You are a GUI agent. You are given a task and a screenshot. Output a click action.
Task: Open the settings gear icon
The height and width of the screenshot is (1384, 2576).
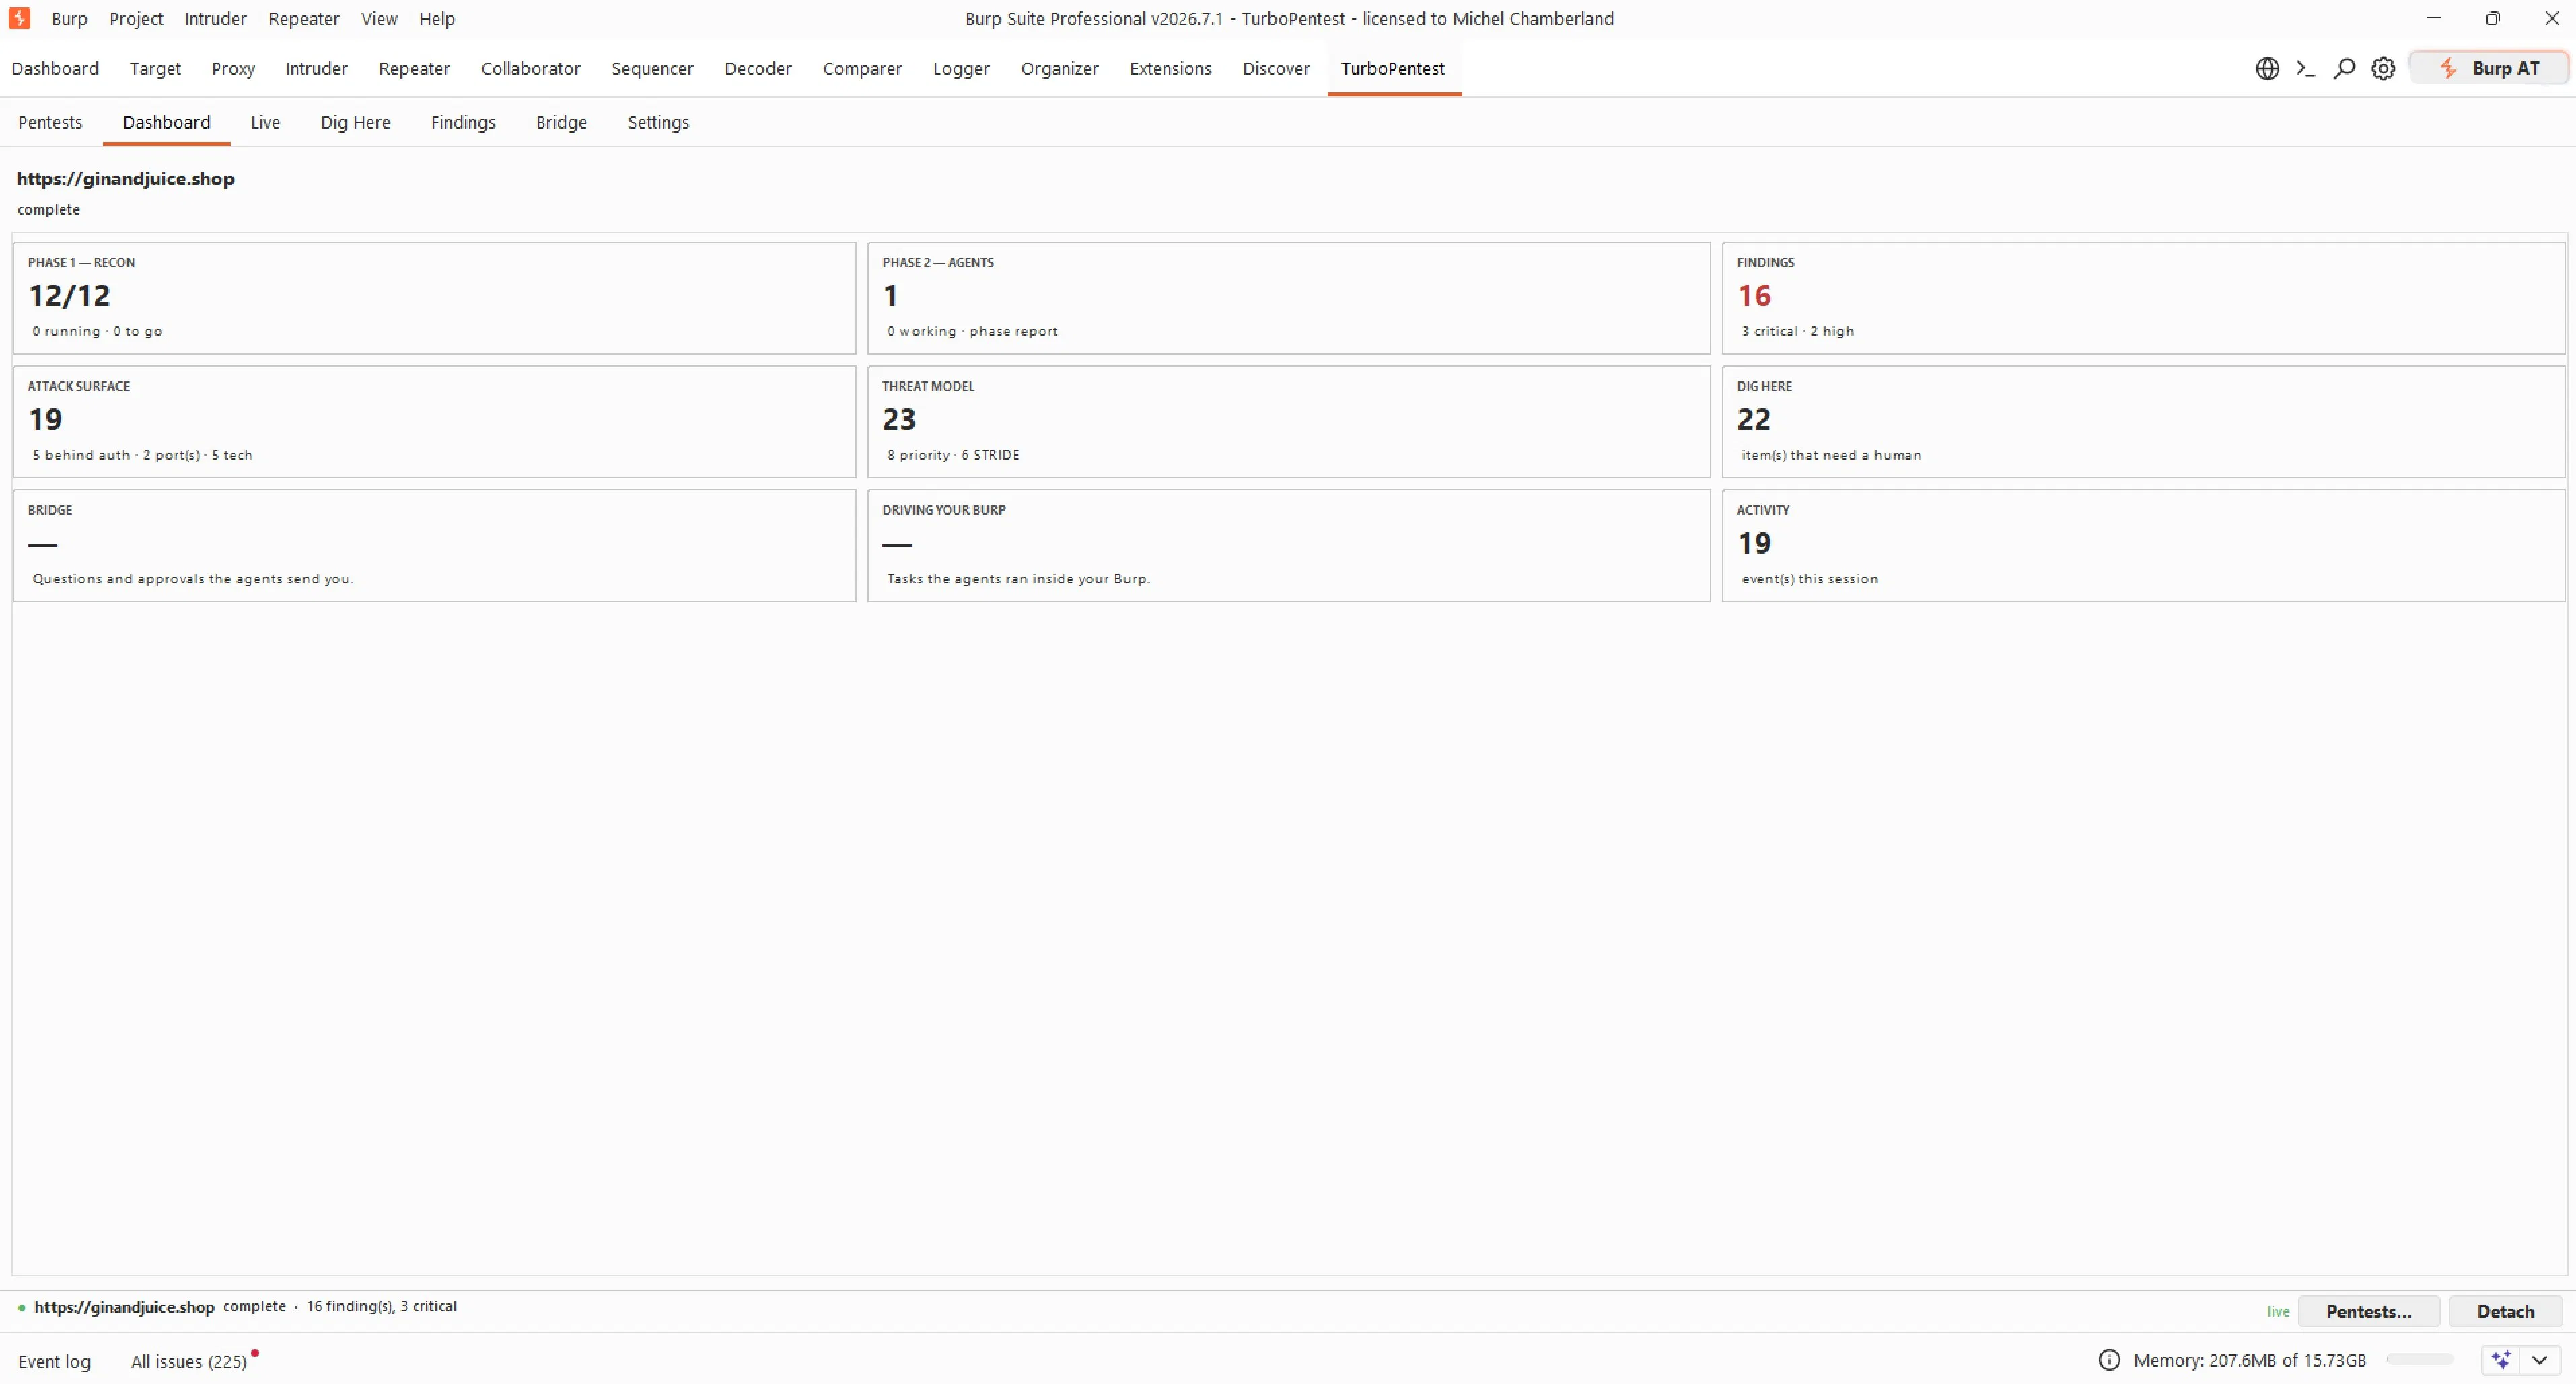coord(2383,68)
